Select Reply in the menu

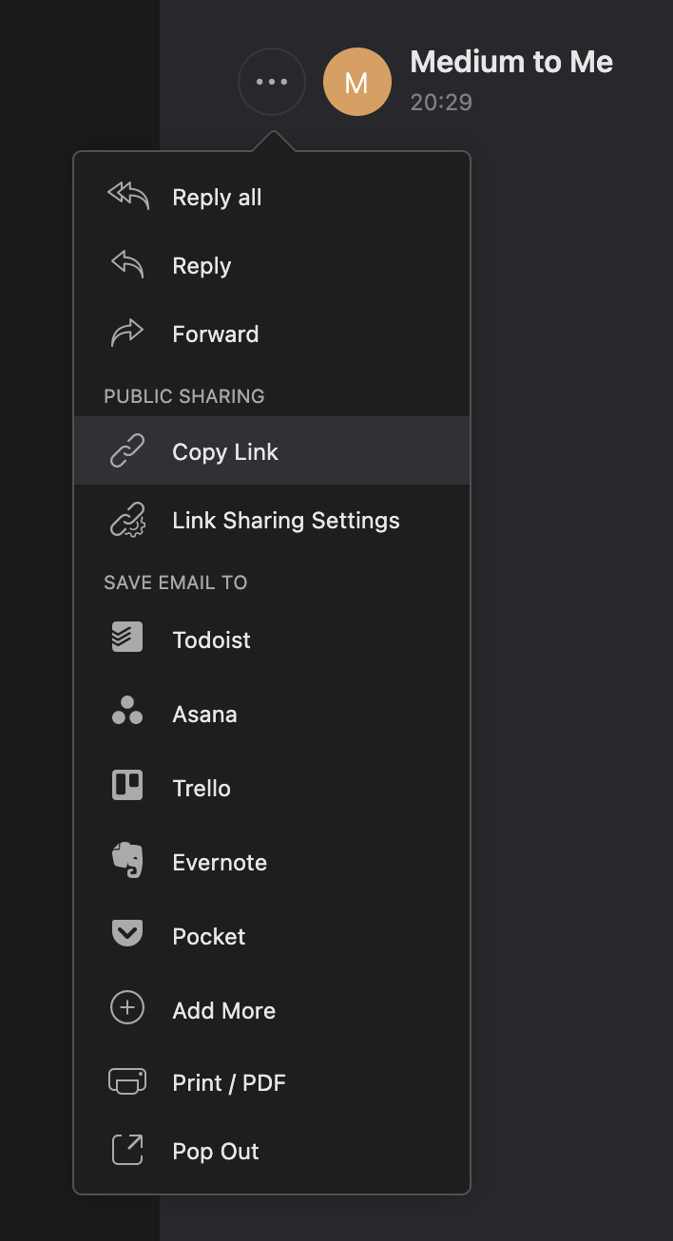[x=272, y=266]
